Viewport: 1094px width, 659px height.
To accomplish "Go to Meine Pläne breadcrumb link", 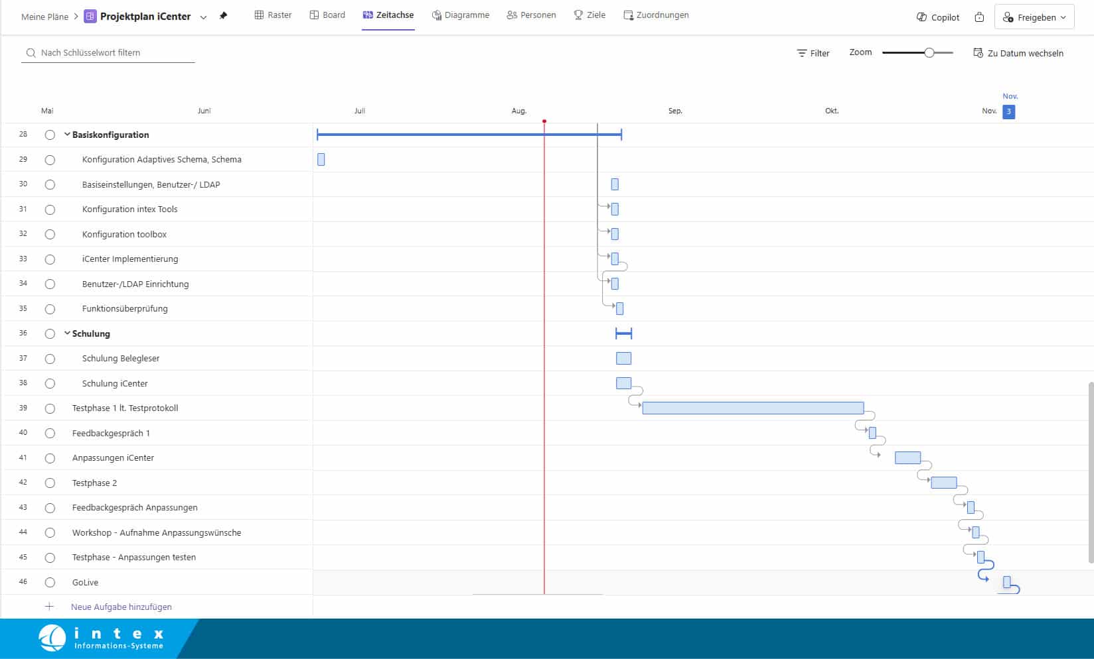I will pos(44,17).
